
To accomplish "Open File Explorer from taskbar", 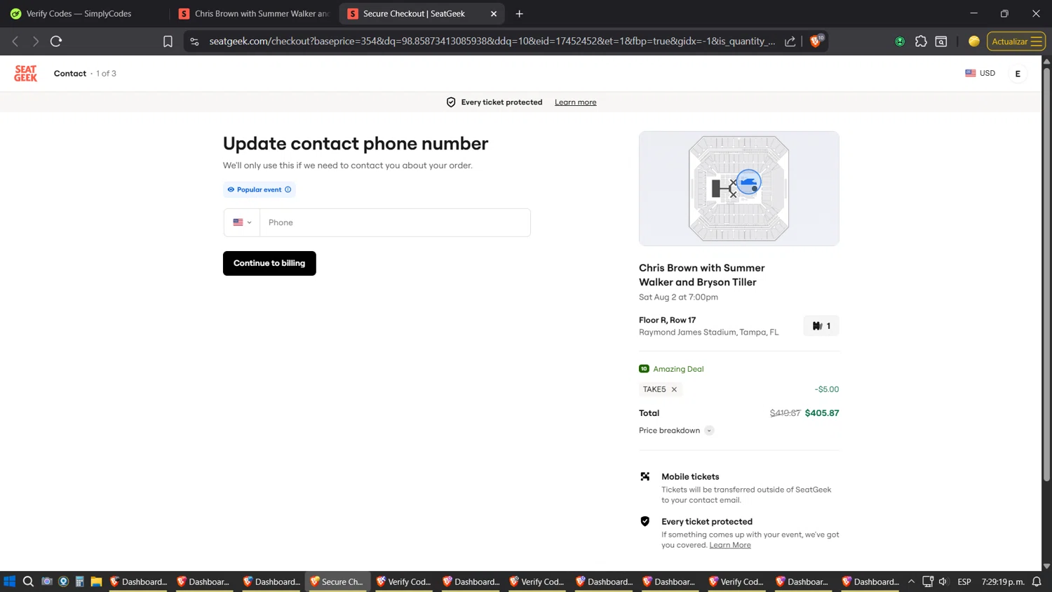I will pyautogui.click(x=96, y=581).
